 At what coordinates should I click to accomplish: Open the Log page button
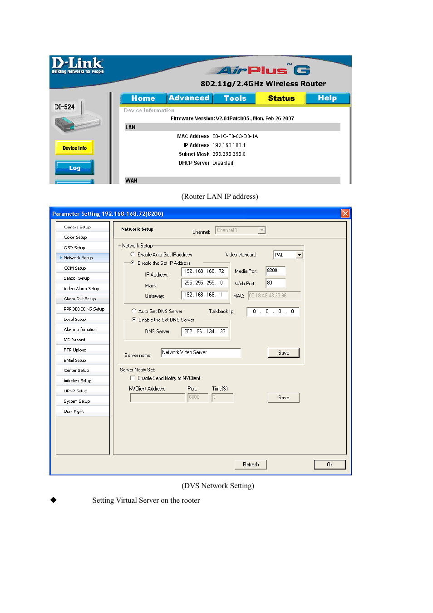74,168
